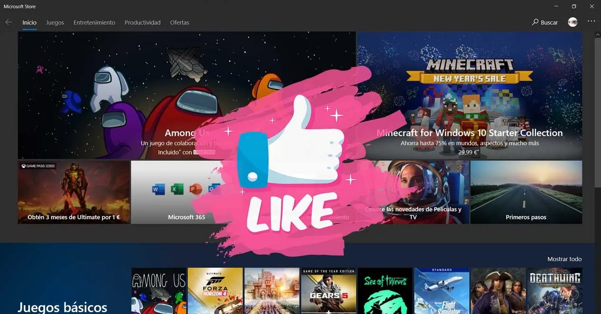Open the Among Us featured banner
Image resolution: width=601 pixels, height=314 pixels.
click(x=187, y=96)
